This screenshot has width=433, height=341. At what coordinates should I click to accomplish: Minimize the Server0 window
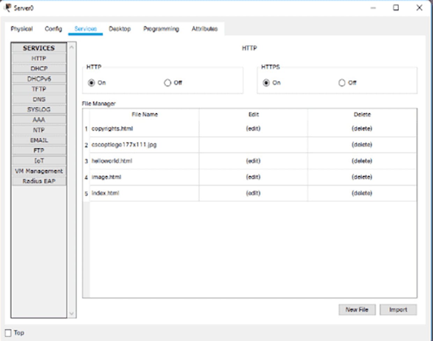[373, 8]
